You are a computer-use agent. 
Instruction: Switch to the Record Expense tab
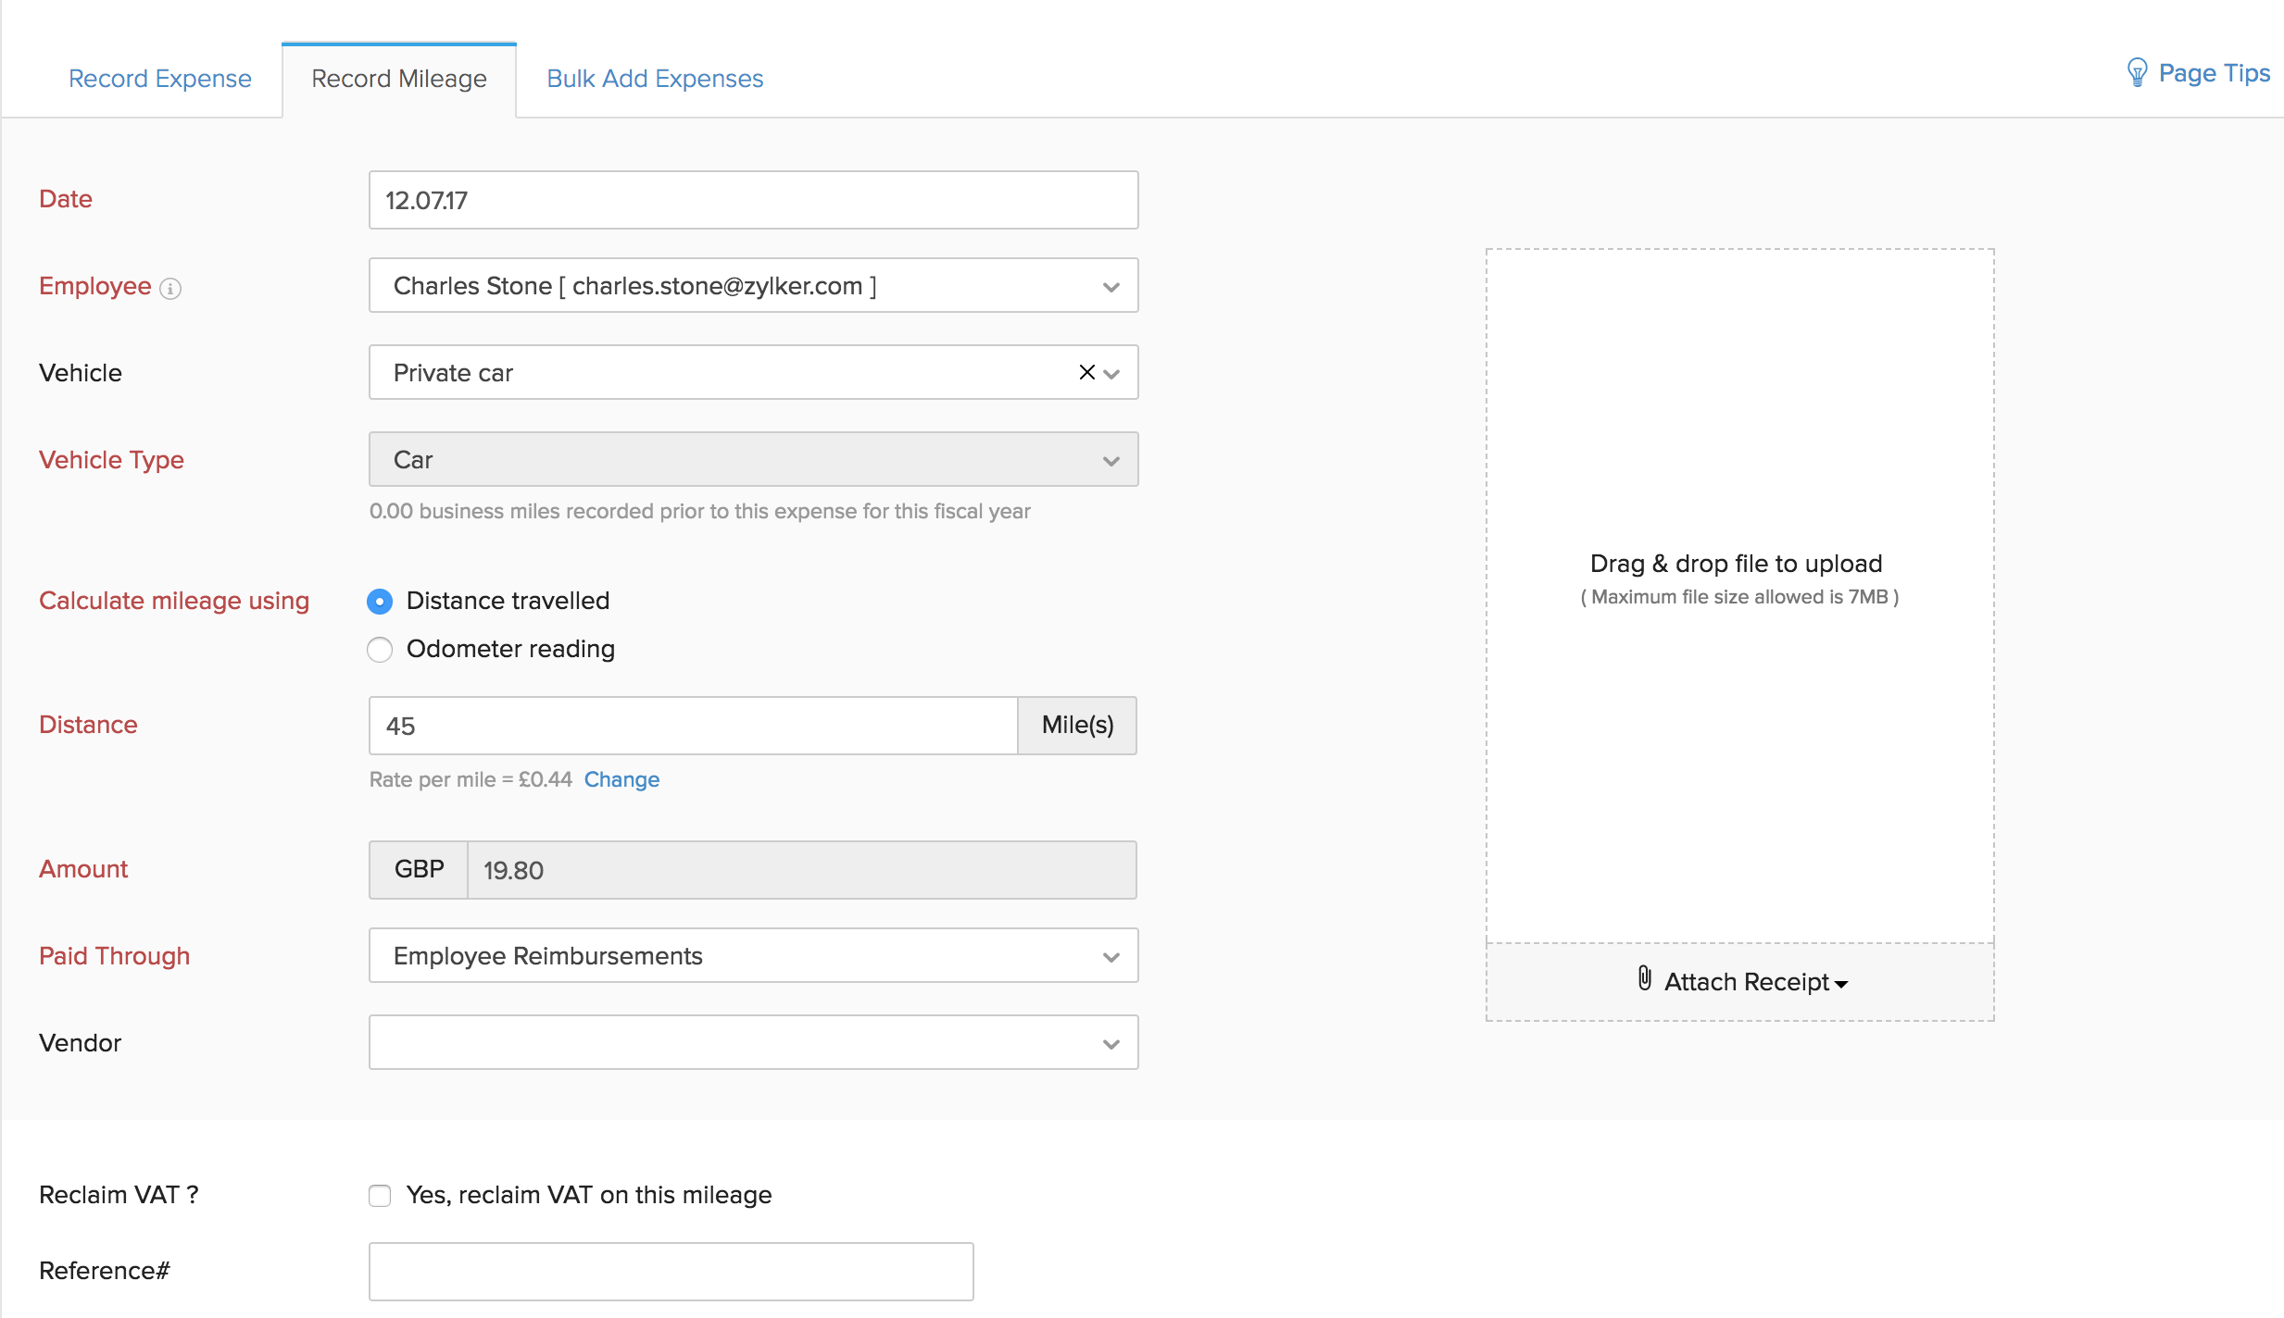159,79
